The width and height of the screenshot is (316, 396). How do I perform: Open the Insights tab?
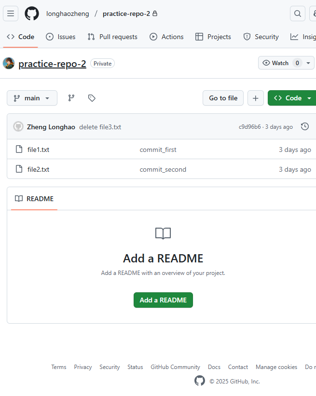point(303,37)
